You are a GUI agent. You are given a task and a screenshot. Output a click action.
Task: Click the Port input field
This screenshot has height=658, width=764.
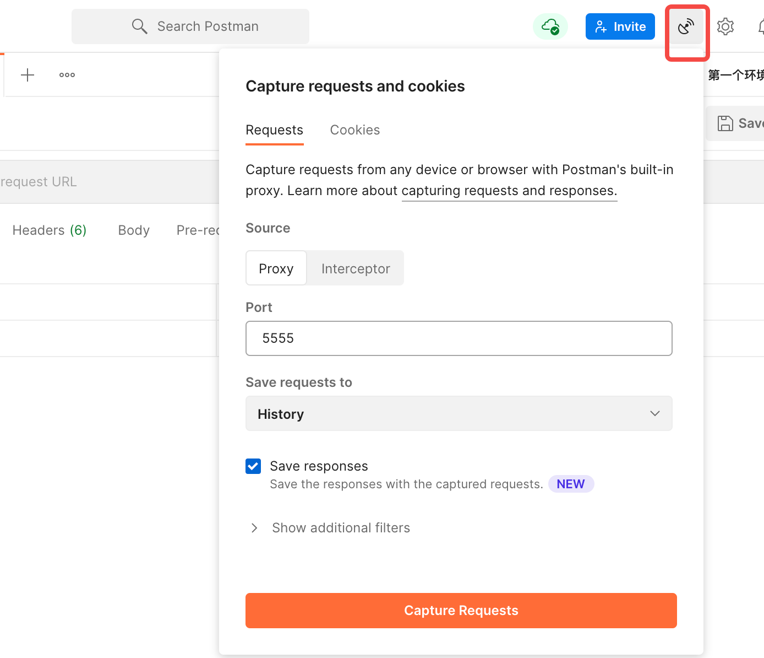tap(459, 338)
